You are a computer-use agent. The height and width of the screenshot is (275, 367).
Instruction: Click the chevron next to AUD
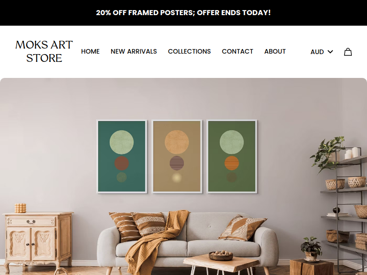pyautogui.click(x=330, y=52)
